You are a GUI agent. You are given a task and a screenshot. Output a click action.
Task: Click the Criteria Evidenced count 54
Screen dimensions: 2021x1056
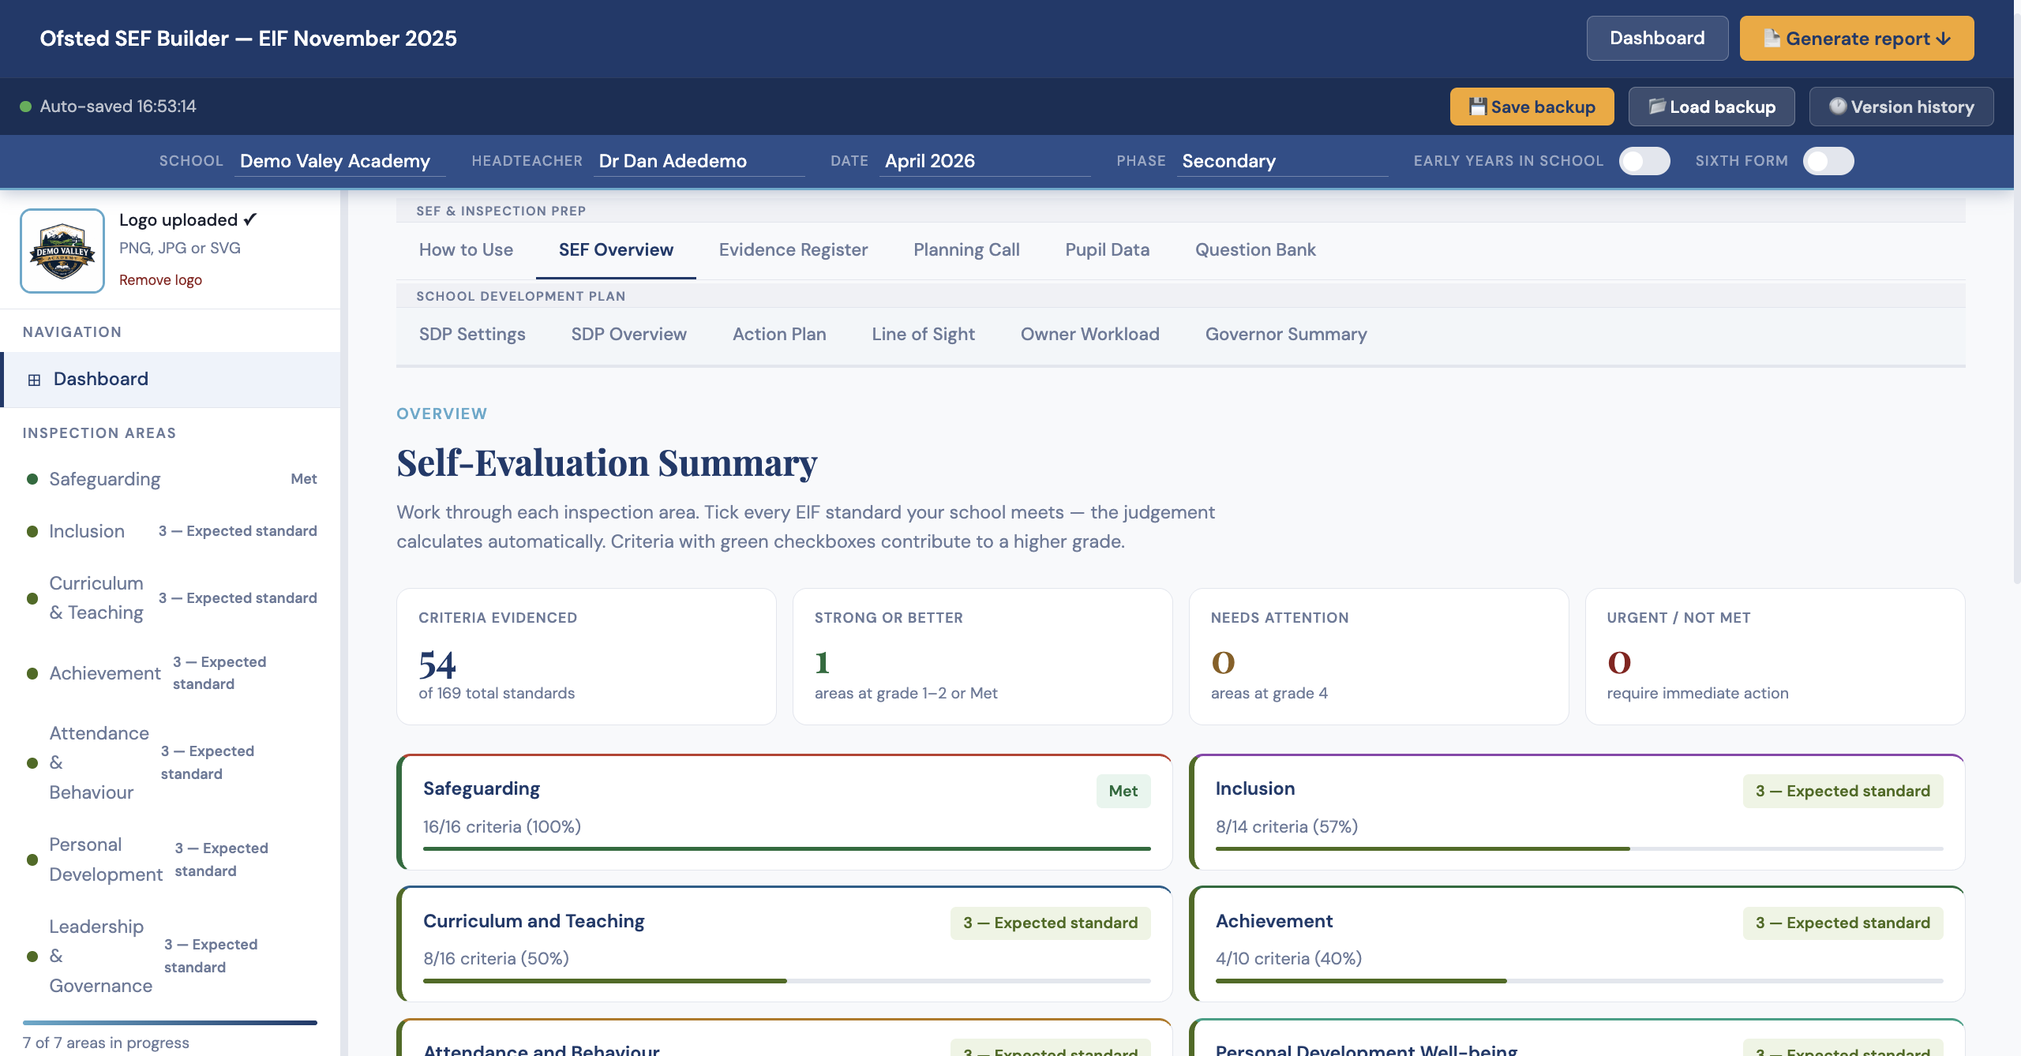tap(437, 664)
